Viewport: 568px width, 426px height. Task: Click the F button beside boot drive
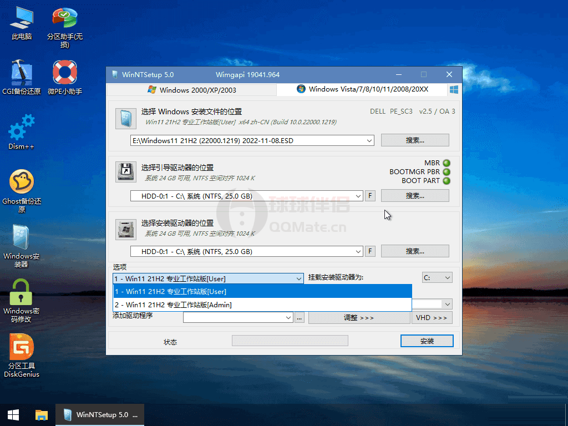click(370, 196)
